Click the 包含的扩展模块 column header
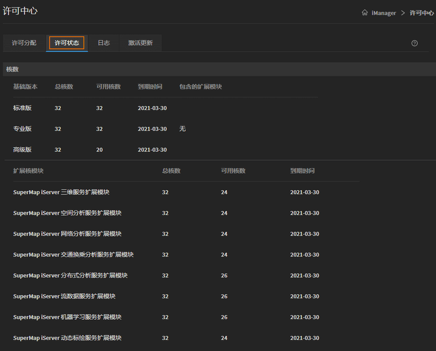The image size is (436, 351). pyautogui.click(x=200, y=87)
